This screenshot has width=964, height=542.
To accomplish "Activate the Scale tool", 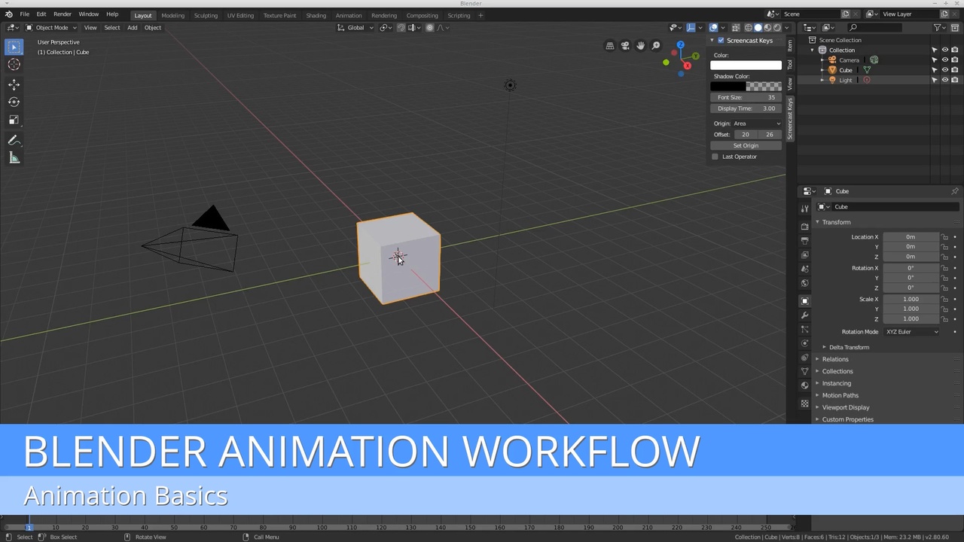I will pos(14,120).
